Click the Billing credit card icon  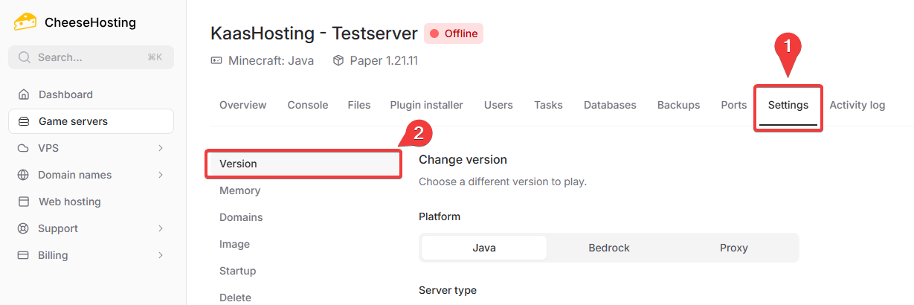[25, 255]
